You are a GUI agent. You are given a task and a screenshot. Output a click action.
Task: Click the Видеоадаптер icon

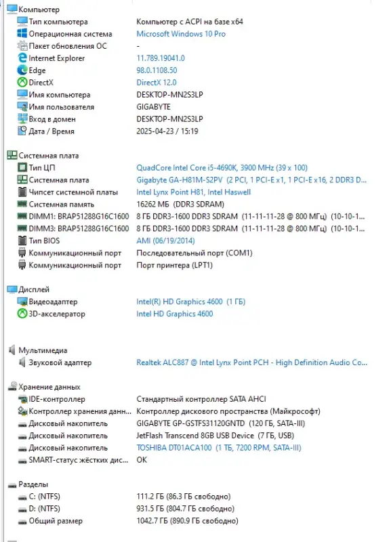(22, 301)
